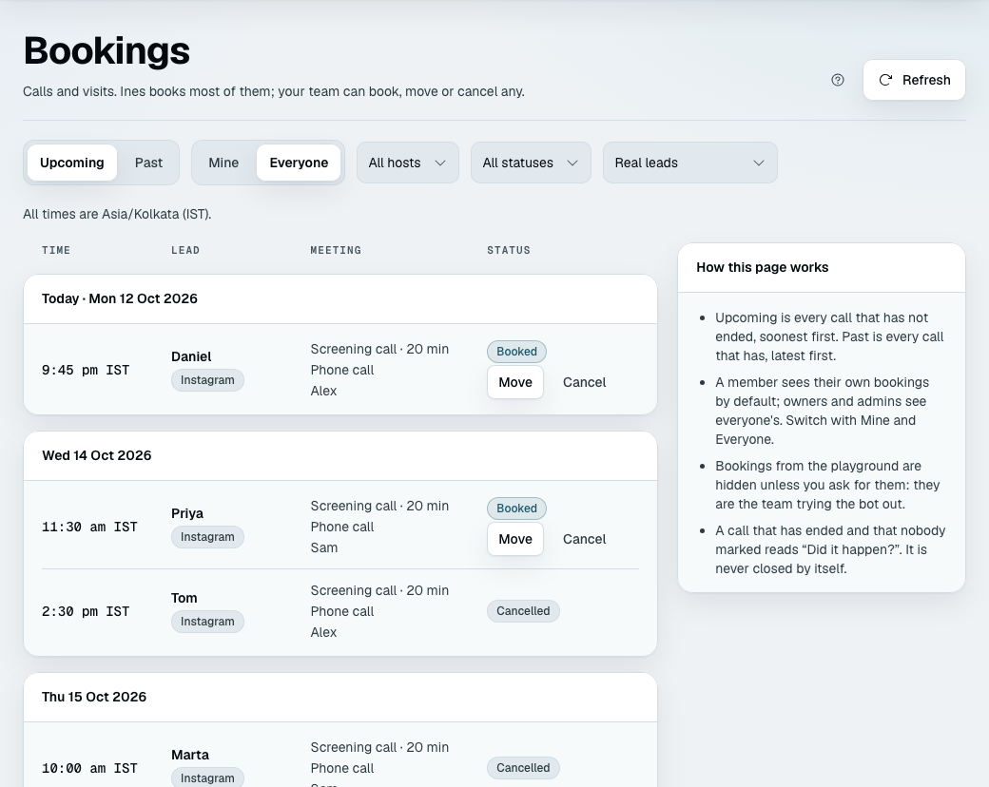Click the All times are Asia/Kolkata note
The height and width of the screenshot is (787, 989).
(x=117, y=215)
